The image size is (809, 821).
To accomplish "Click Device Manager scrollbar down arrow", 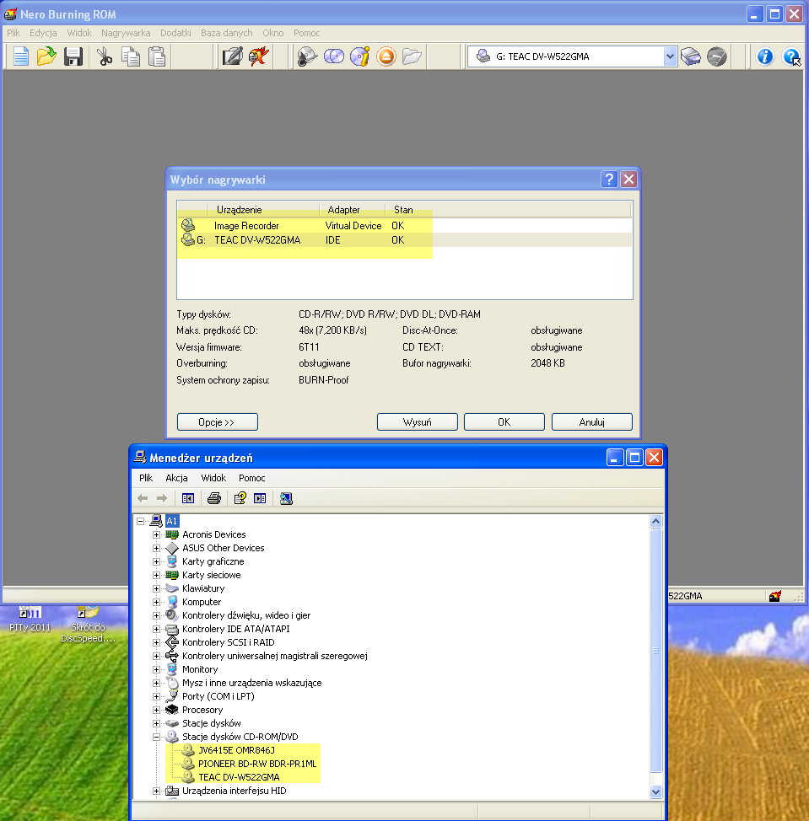I will coord(656,791).
